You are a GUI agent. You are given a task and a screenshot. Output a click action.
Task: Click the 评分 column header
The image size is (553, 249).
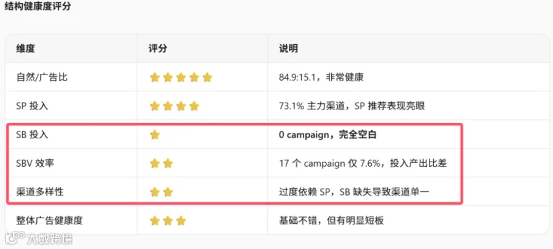coord(158,49)
